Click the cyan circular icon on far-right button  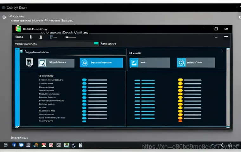[181, 63]
